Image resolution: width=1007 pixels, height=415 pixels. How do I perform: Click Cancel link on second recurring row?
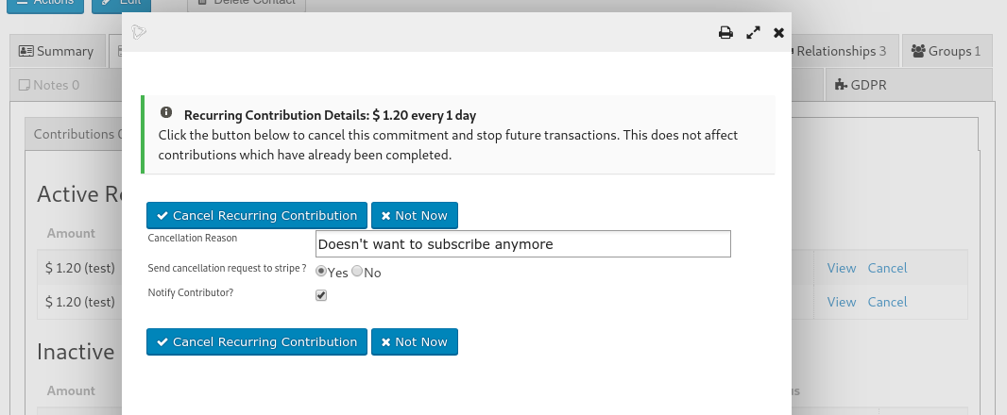(887, 302)
